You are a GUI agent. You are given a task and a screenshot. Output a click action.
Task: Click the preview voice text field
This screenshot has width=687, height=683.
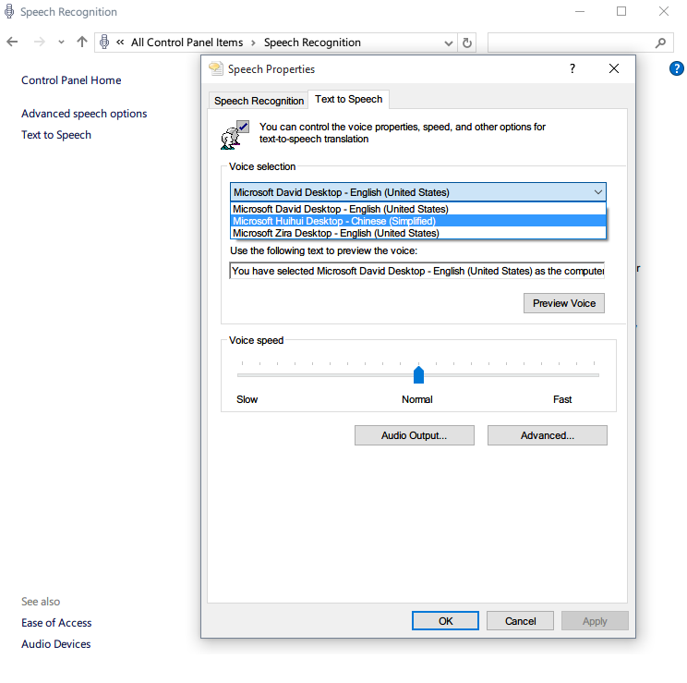[x=417, y=271]
